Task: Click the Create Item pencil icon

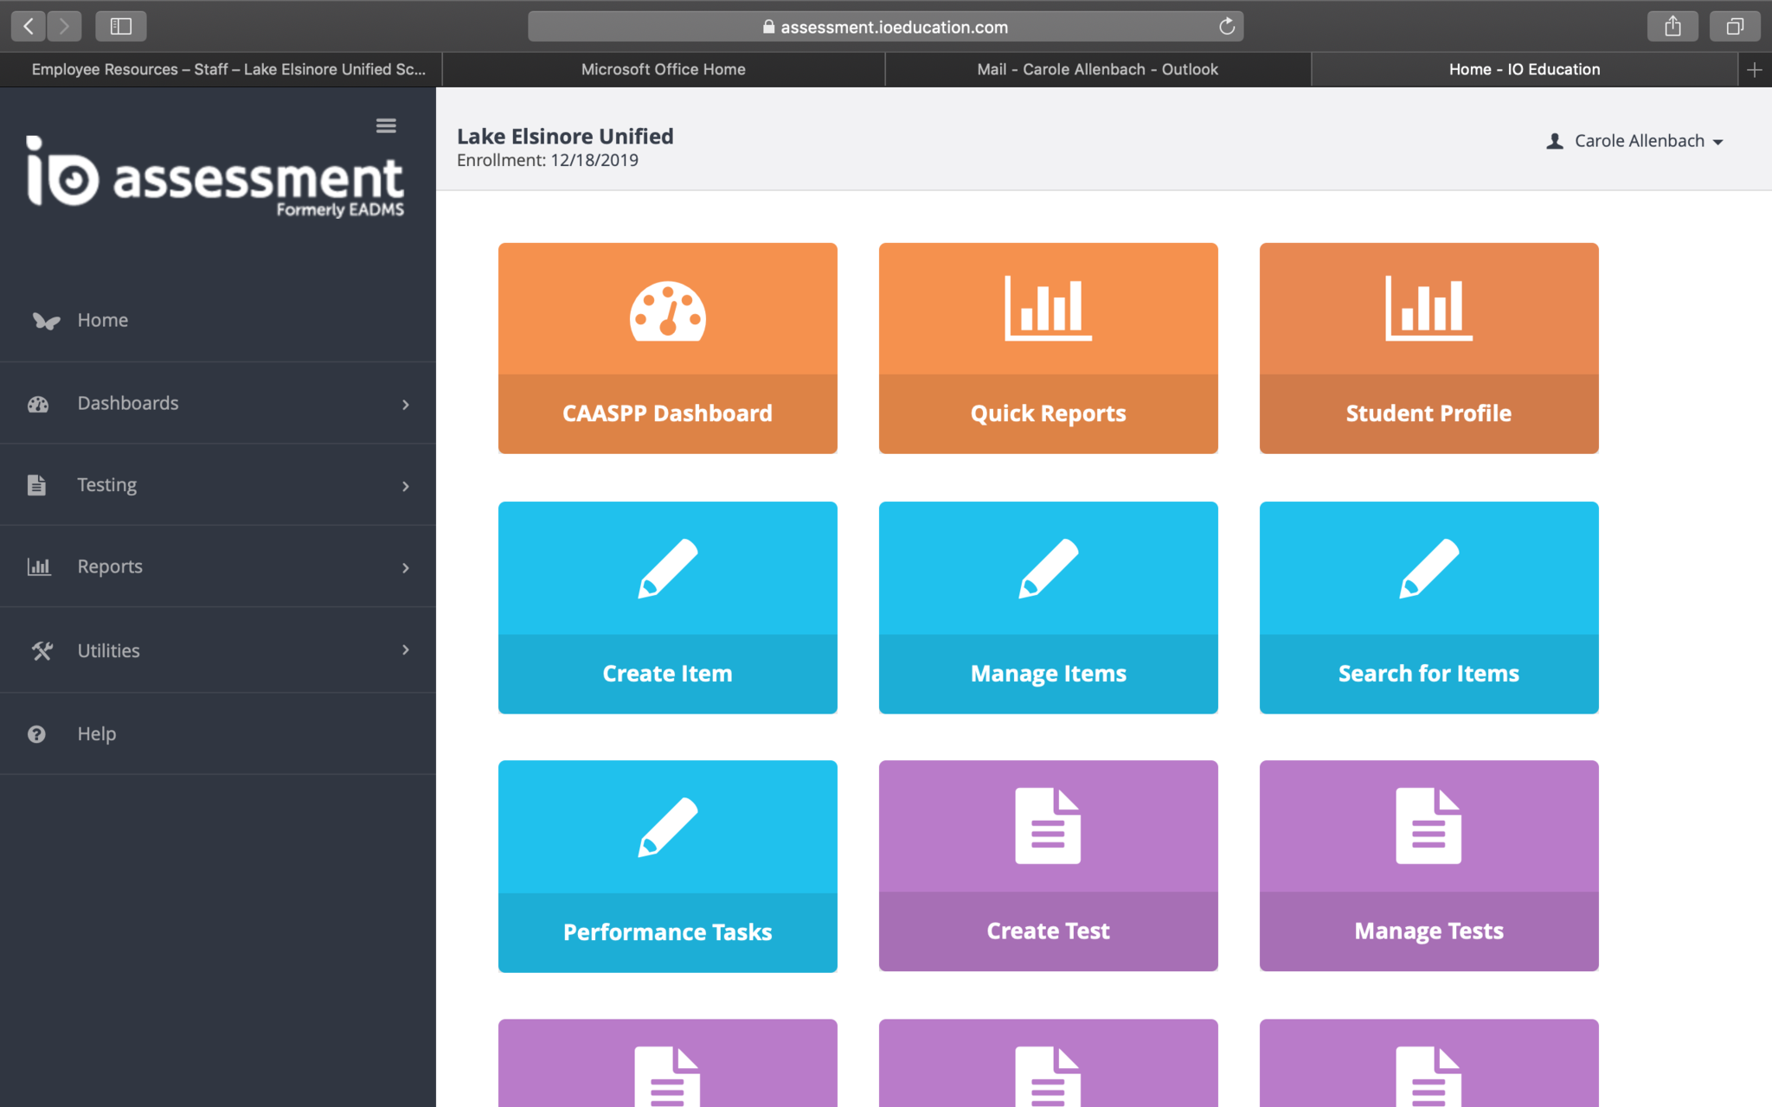Action: [667, 568]
